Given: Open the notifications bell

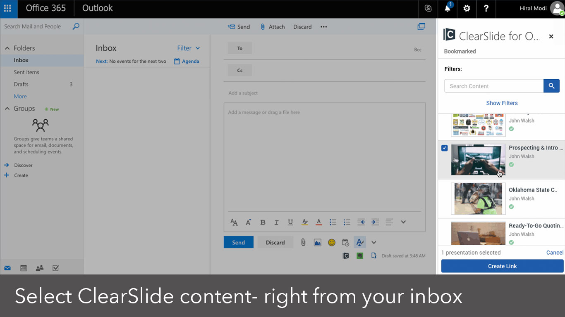Looking at the screenshot, I should (x=448, y=8).
